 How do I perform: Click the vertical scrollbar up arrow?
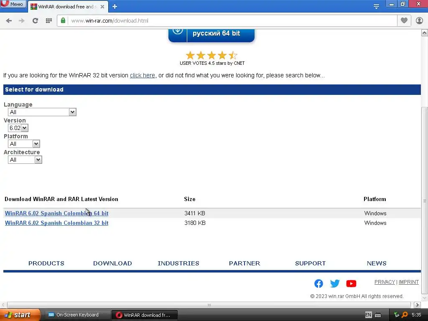[x=425, y=33]
